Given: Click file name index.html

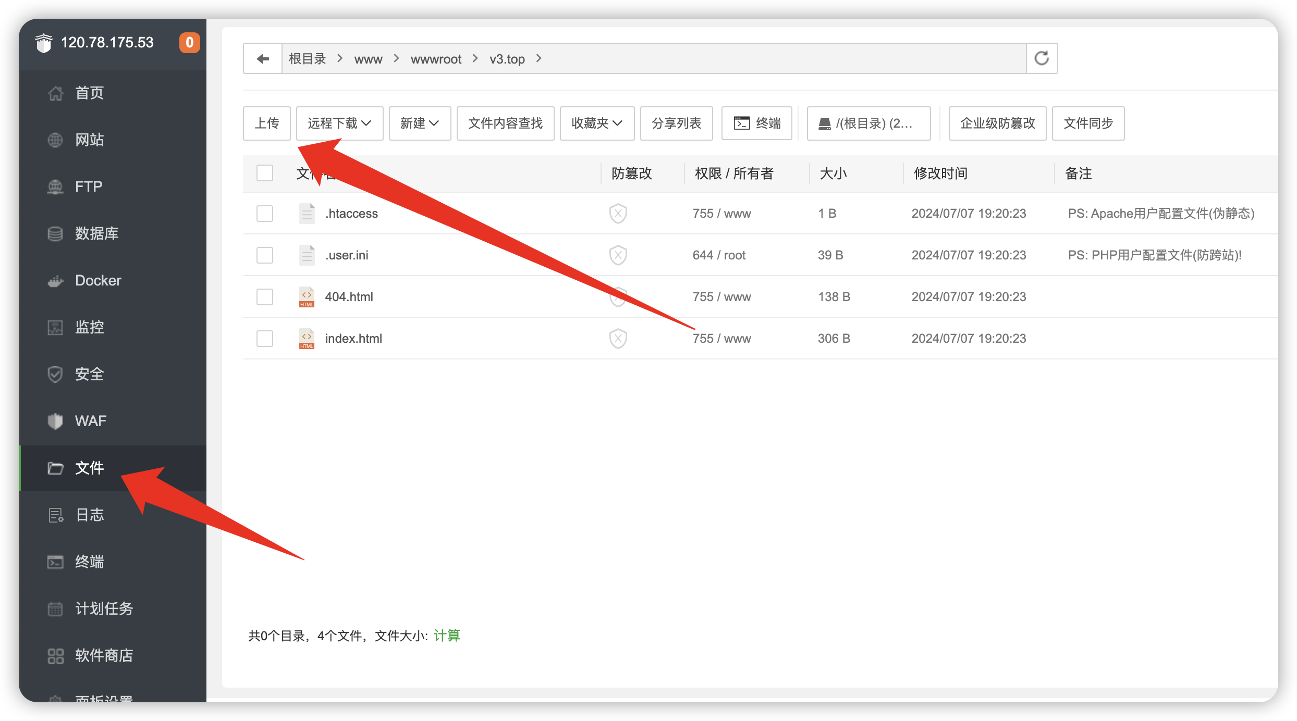Looking at the screenshot, I should (x=353, y=339).
